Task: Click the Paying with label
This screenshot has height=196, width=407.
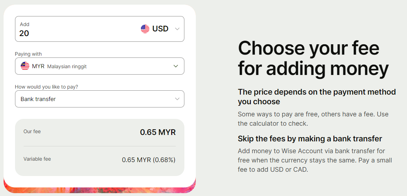Action: (28, 54)
